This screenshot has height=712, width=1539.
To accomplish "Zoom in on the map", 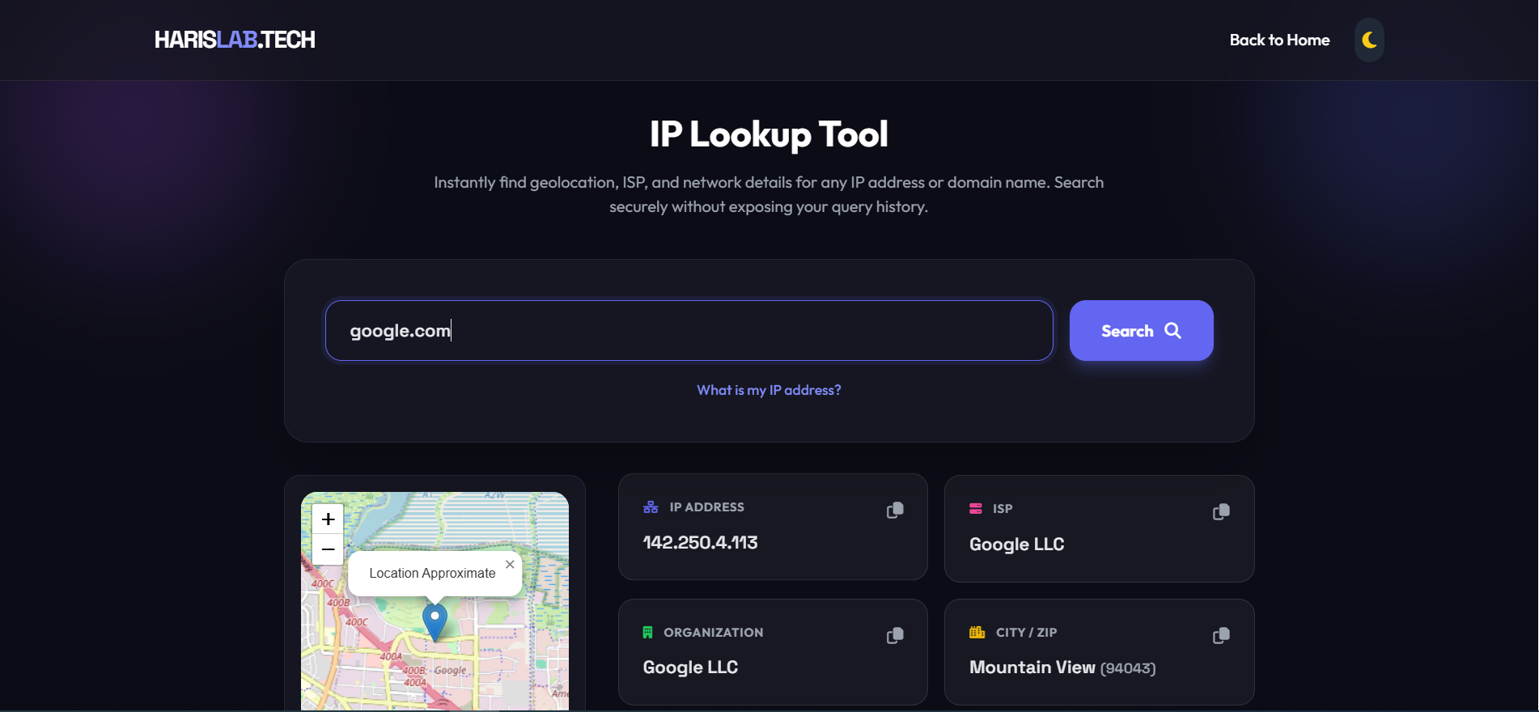I will [328, 519].
